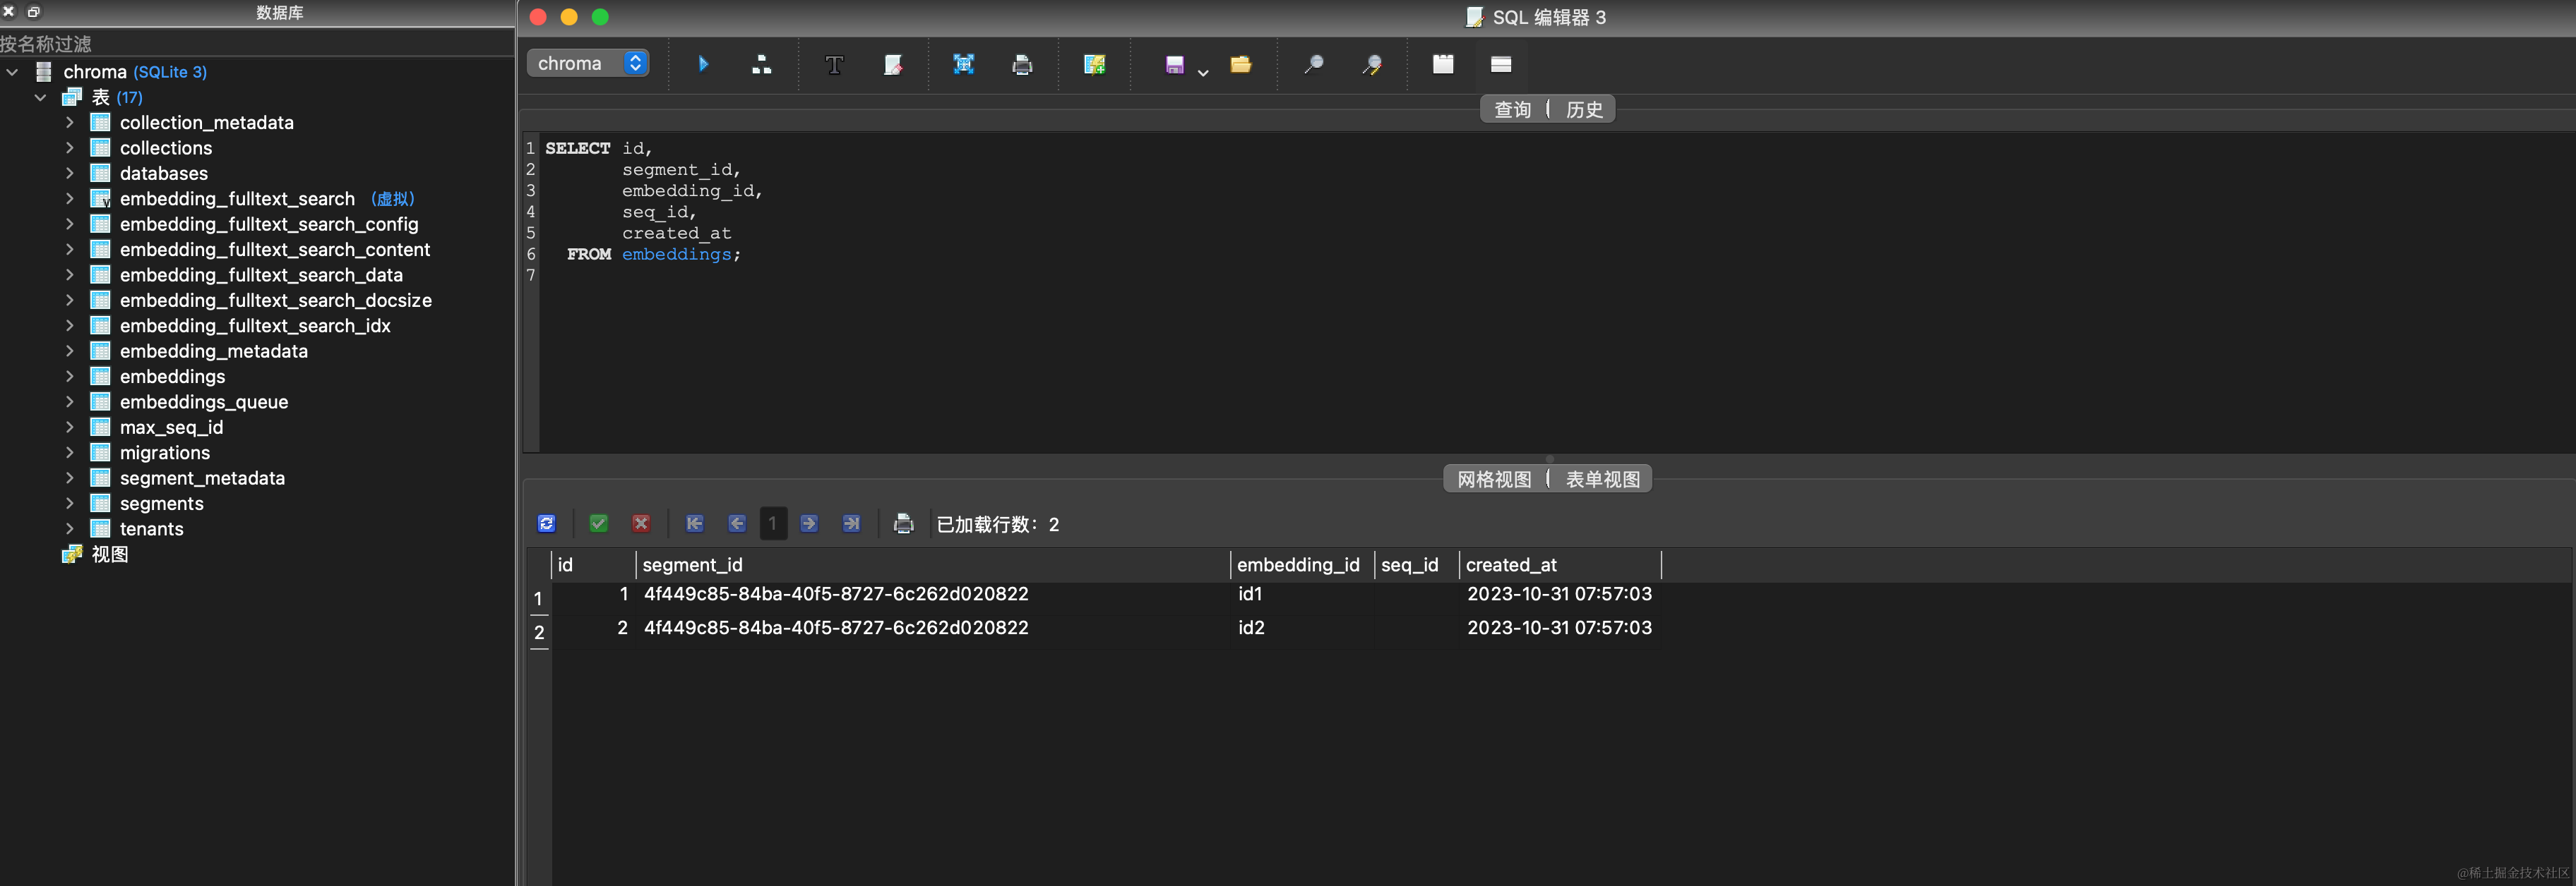2576x886 pixels.
Task: Run the SQL query with play button
Action: (703, 64)
